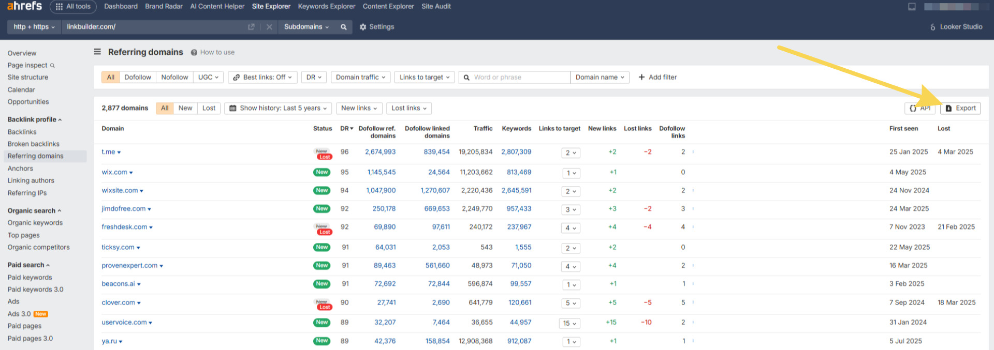Open the Subdomains mode dropdown
994x350 pixels.
(306, 27)
